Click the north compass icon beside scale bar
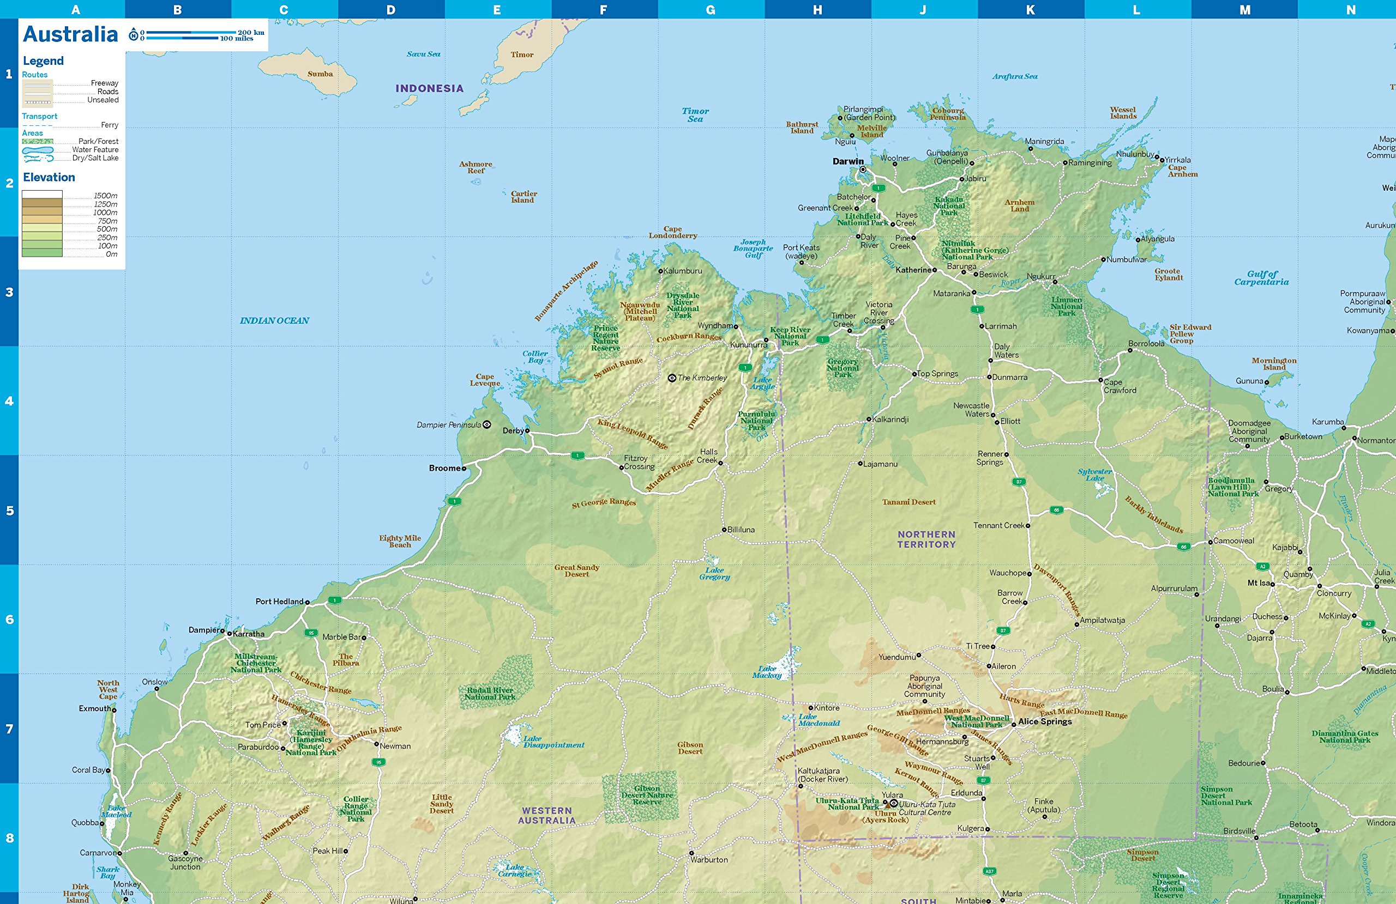 pos(134,35)
